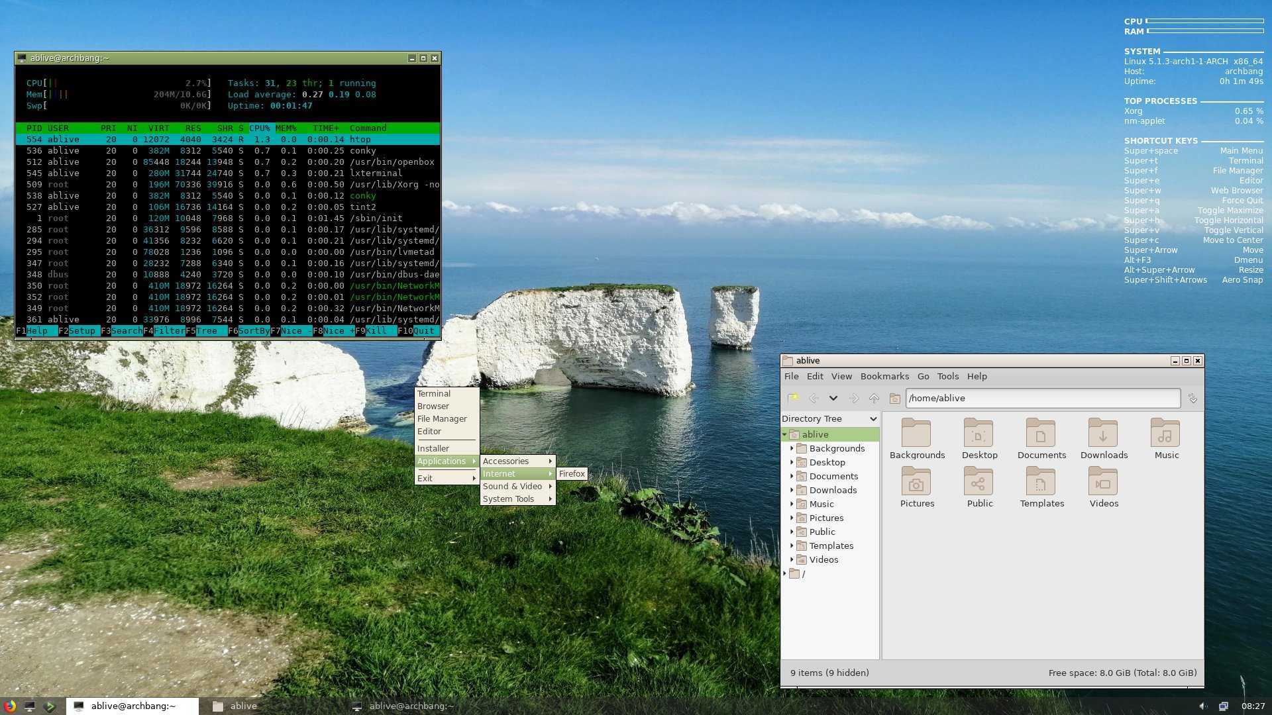This screenshot has width=1272, height=715.
Task: Click the home folder toolbar icon
Action: click(x=894, y=399)
